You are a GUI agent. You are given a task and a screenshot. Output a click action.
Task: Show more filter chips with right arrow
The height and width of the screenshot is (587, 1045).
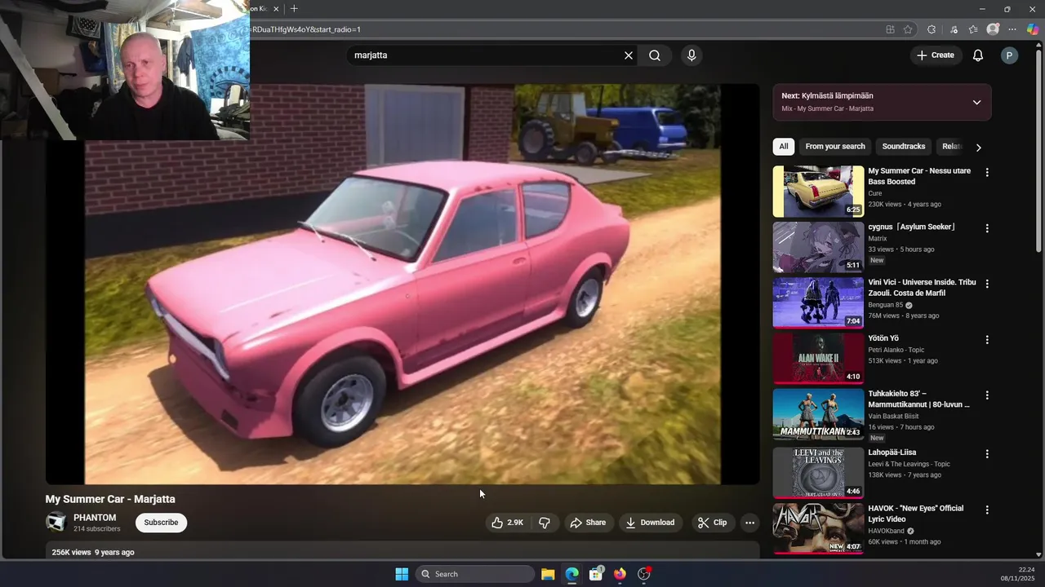coord(978,147)
